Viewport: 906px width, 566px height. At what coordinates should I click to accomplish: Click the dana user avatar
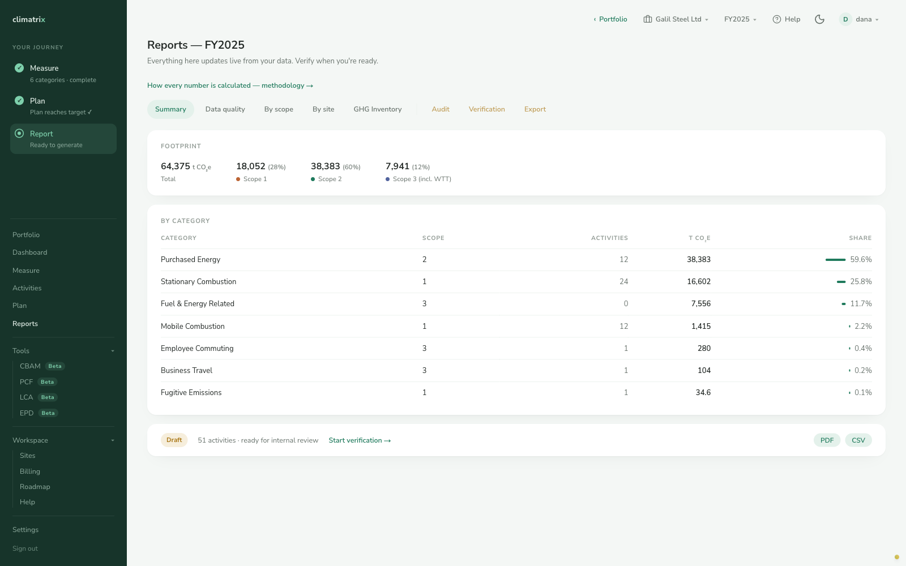point(845,19)
